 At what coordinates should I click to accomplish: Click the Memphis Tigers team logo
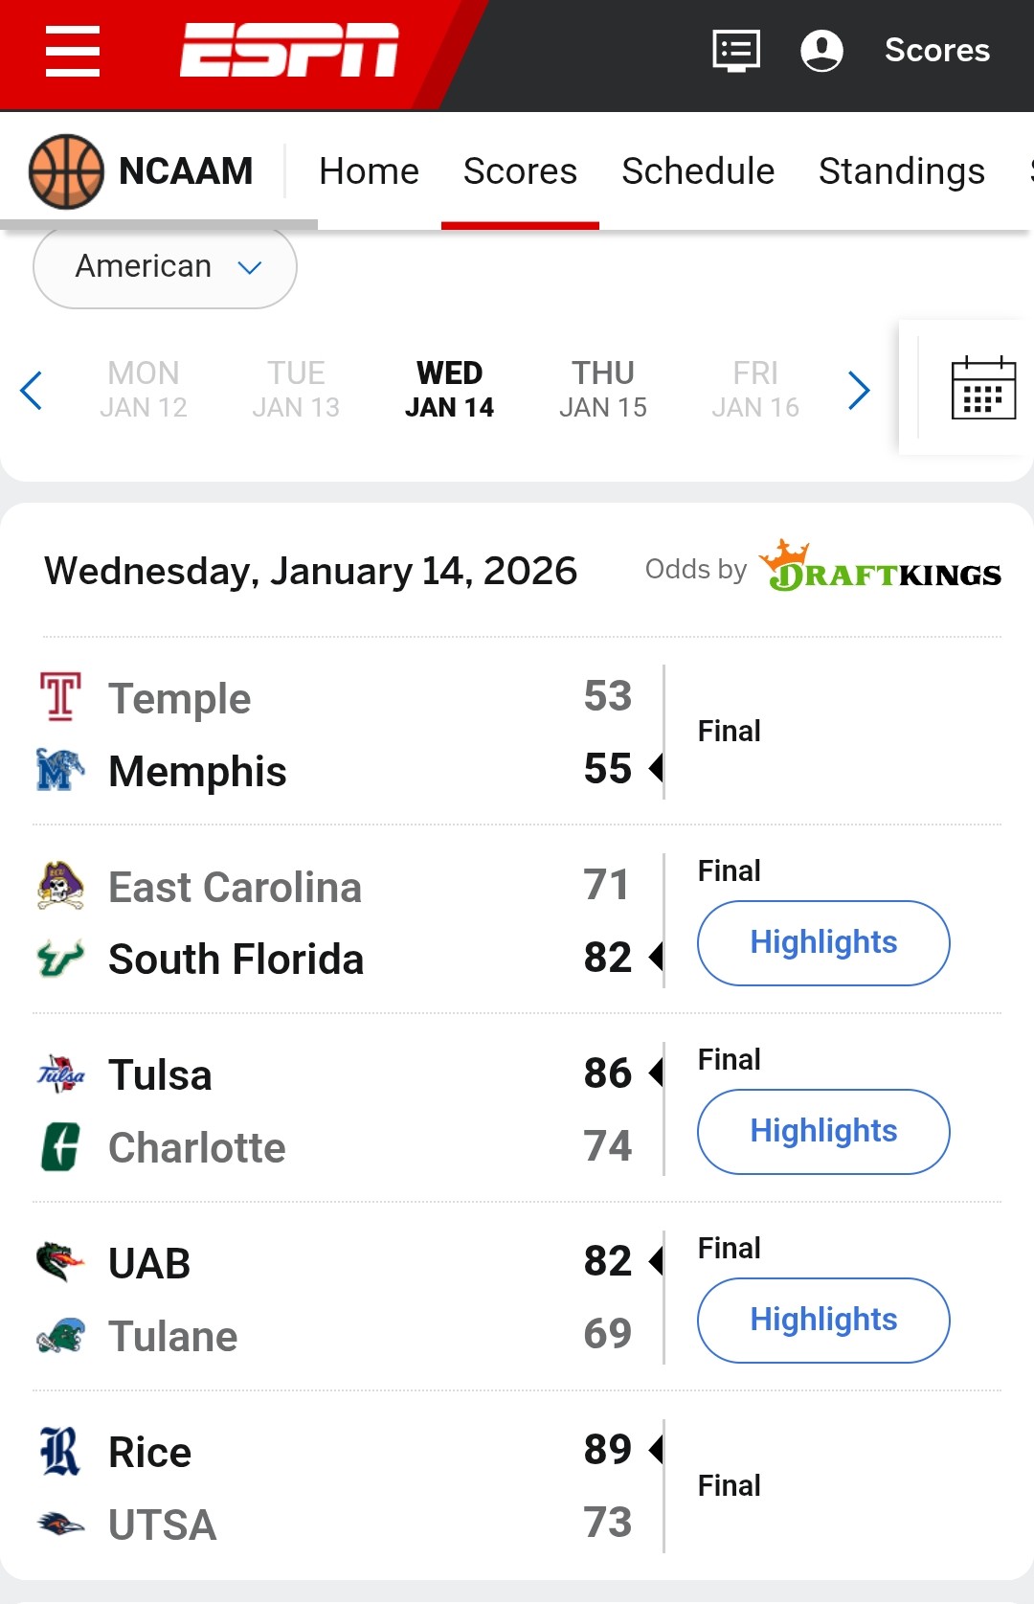point(60,770)
